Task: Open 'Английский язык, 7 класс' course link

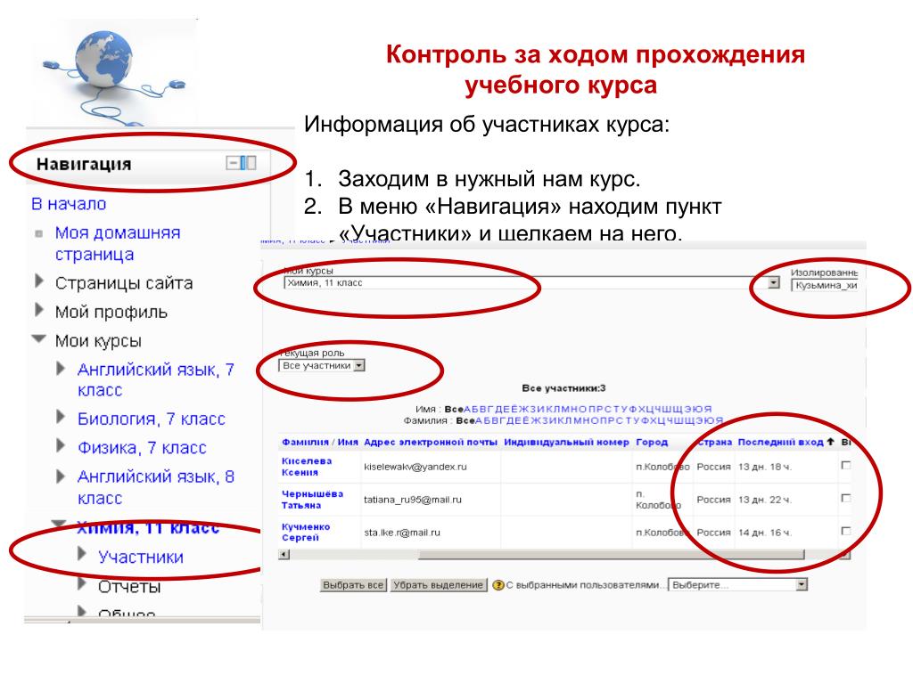Action: point(156,379)
